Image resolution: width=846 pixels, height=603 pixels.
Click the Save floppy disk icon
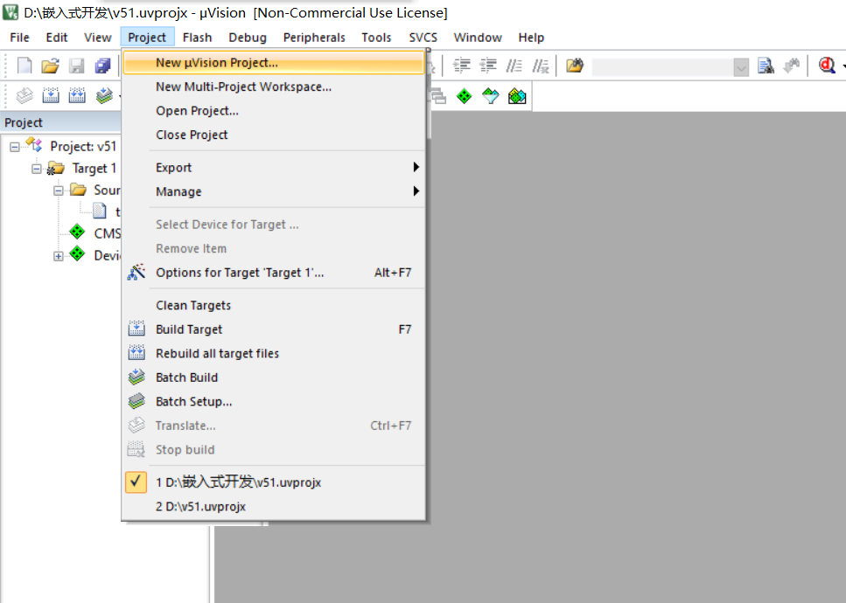[76, 66]
